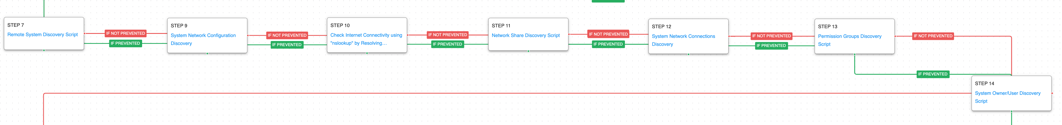Image resolution: width=1062 pixels, height=125 pixels.
Task: Open Permission Groups Discovery Script link
Action: click(849, 36)
